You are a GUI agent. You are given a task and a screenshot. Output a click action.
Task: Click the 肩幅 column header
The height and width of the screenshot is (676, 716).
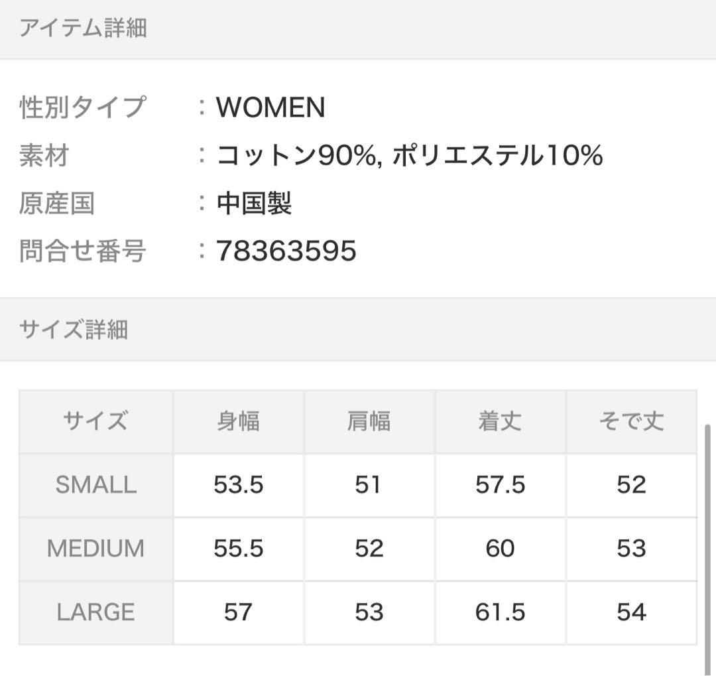point(369,421)
